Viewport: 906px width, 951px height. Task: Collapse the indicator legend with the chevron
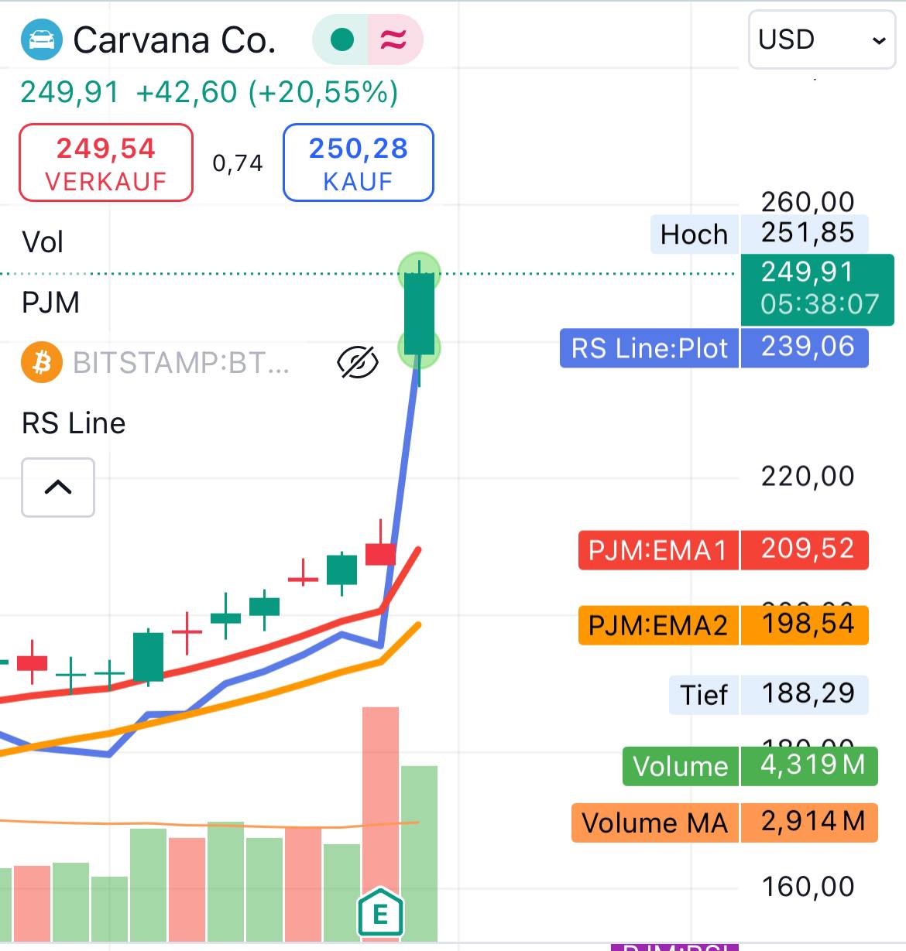click(x=58, y=487)
